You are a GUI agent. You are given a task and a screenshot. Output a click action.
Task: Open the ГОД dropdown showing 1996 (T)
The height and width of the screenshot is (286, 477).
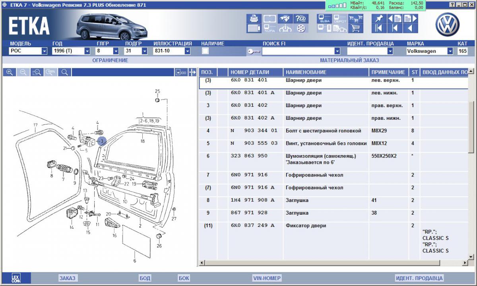tap(71, 51)
